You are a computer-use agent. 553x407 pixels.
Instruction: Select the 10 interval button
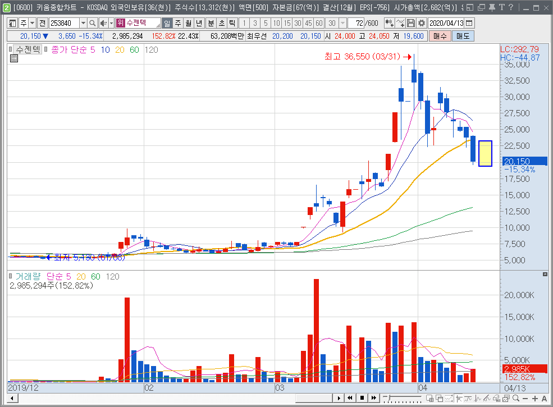click(x=276, y=23)
